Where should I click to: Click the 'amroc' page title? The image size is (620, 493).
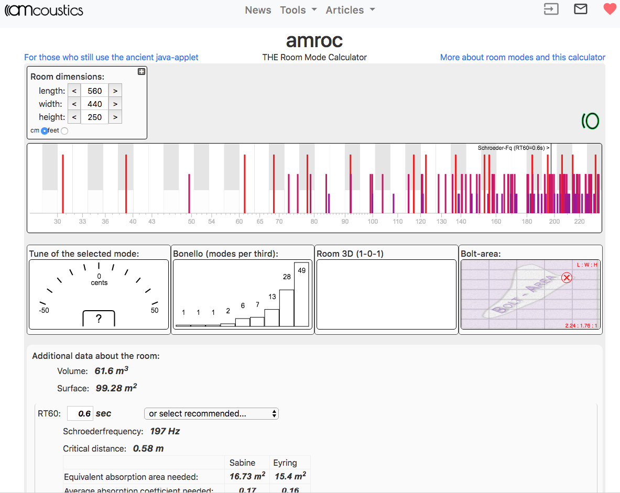pos(314,41)
